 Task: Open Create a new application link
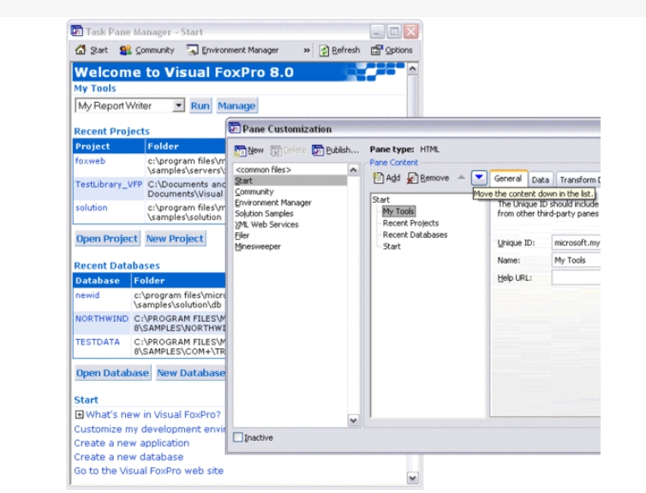click(131, 443)
